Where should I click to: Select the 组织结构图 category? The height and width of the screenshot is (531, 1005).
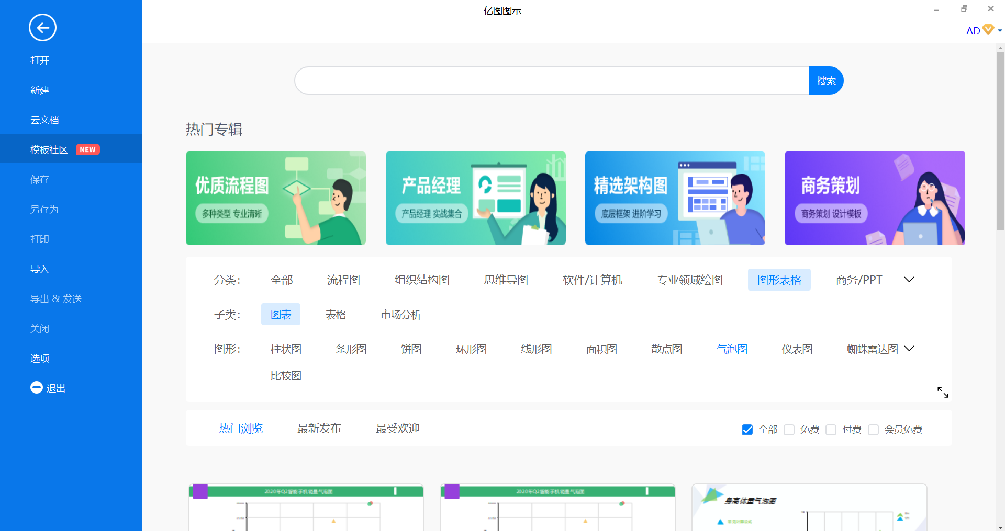[422, 280]
